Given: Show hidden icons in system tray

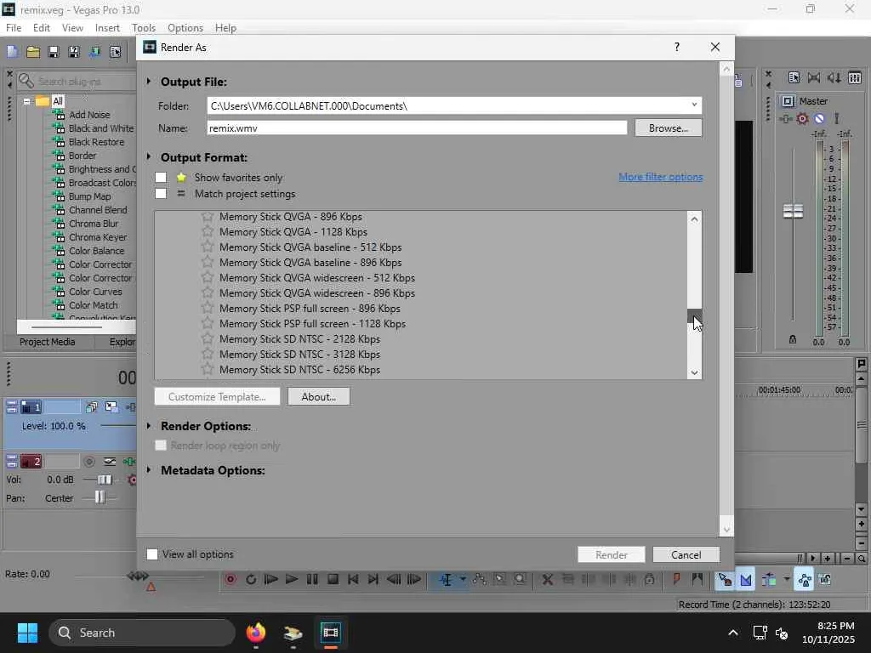Looking at the screenshot, I should coord(733,633).
